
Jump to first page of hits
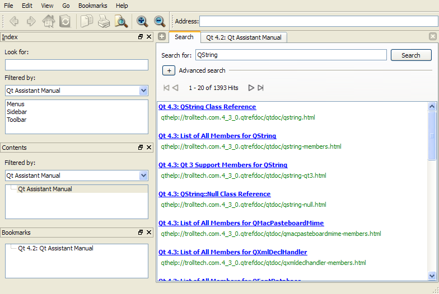point(166,88)
